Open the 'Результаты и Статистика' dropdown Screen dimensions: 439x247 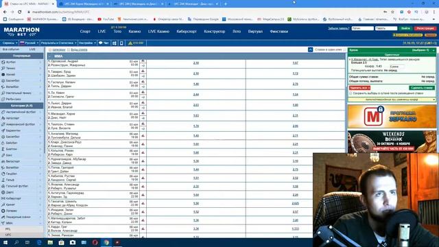click(x=58, y=43)
